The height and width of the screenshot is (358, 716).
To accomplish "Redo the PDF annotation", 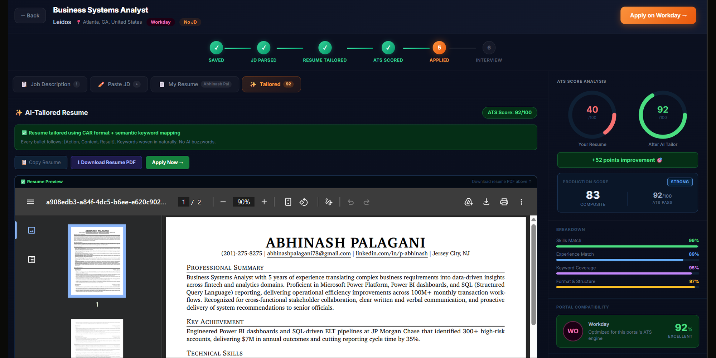I will click(x=366, y=202).
